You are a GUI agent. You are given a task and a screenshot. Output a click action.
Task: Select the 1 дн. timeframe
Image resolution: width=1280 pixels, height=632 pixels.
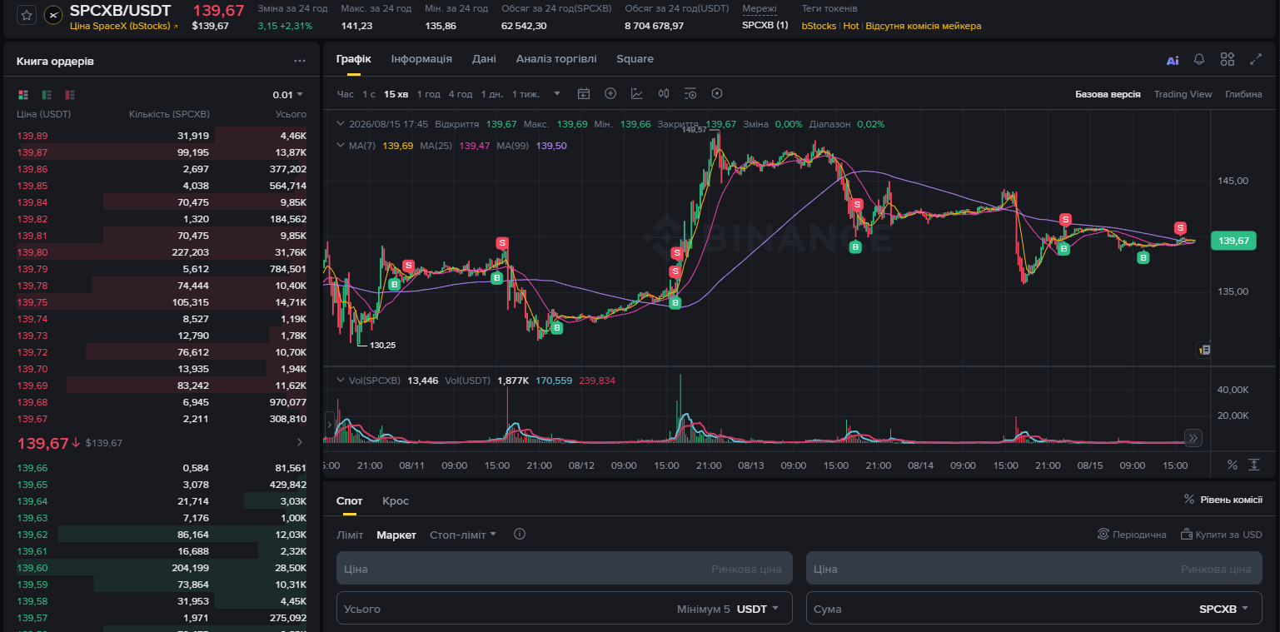pos(491,94)
